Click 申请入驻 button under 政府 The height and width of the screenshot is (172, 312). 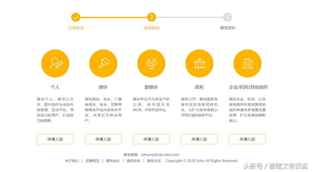(x=199, y=139)
